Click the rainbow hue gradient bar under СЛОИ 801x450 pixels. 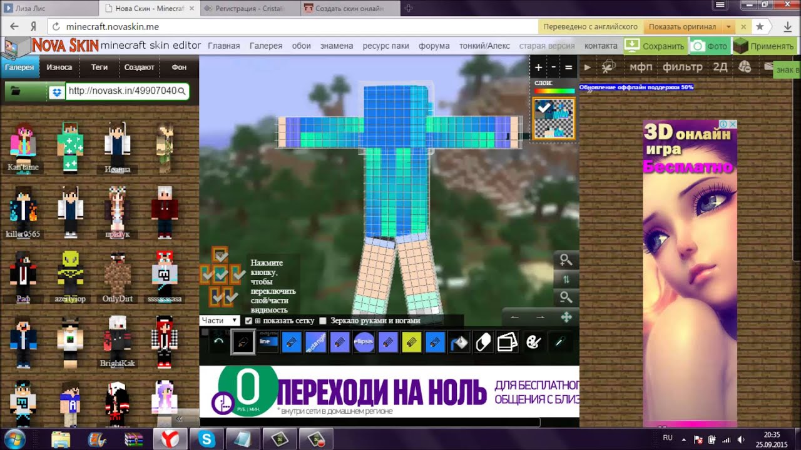553,91
